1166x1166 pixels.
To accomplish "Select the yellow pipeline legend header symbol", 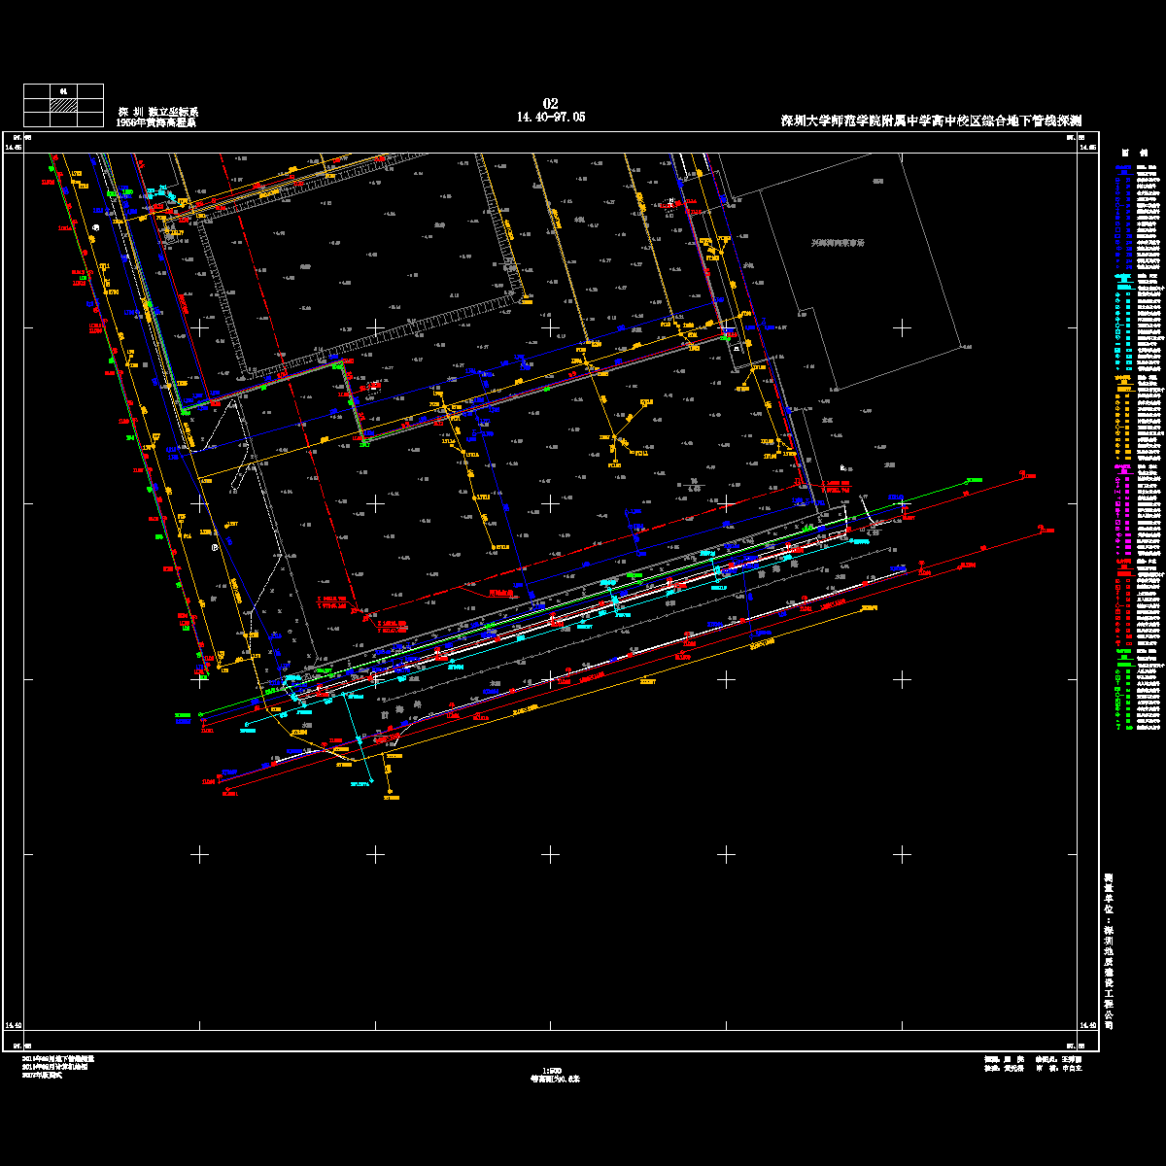I will click(1122, 377).
